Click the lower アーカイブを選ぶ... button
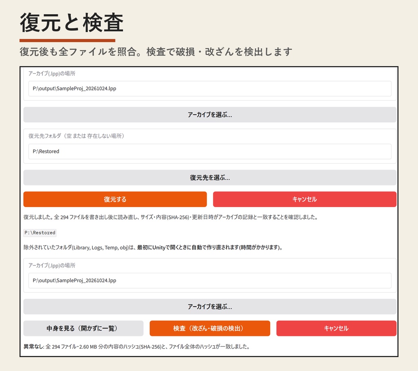418x371 pixels. [210, 307]
